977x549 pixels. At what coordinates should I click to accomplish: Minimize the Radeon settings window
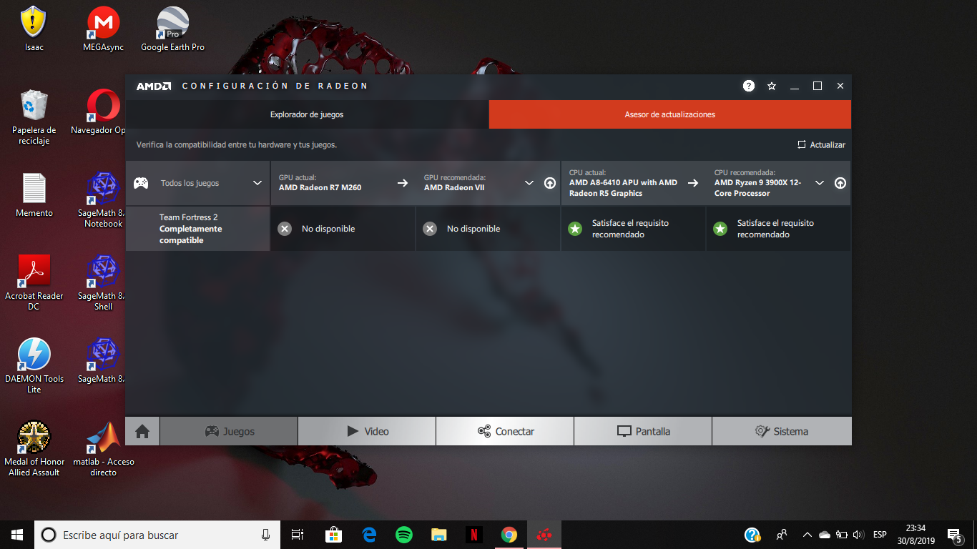pyautogui.click(x=795, y=86)
